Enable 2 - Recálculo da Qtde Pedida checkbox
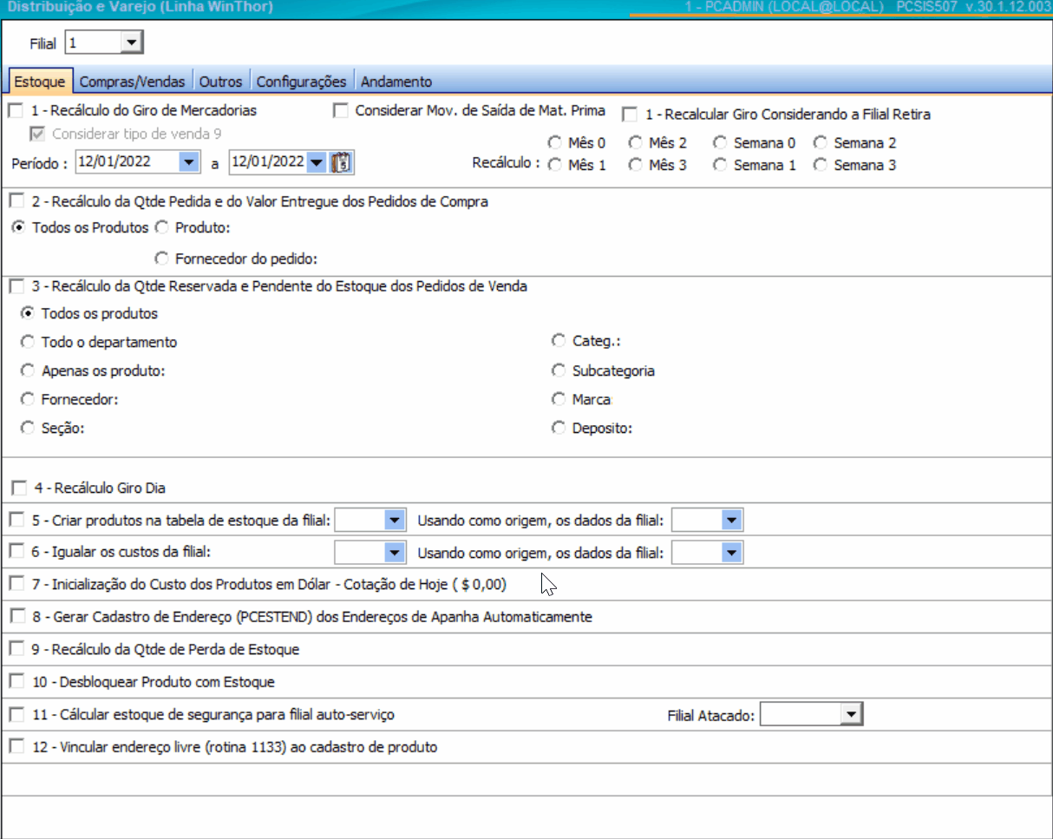This screenshot has height=839, width=1053. pyautogui.click(x=16, y=201)
